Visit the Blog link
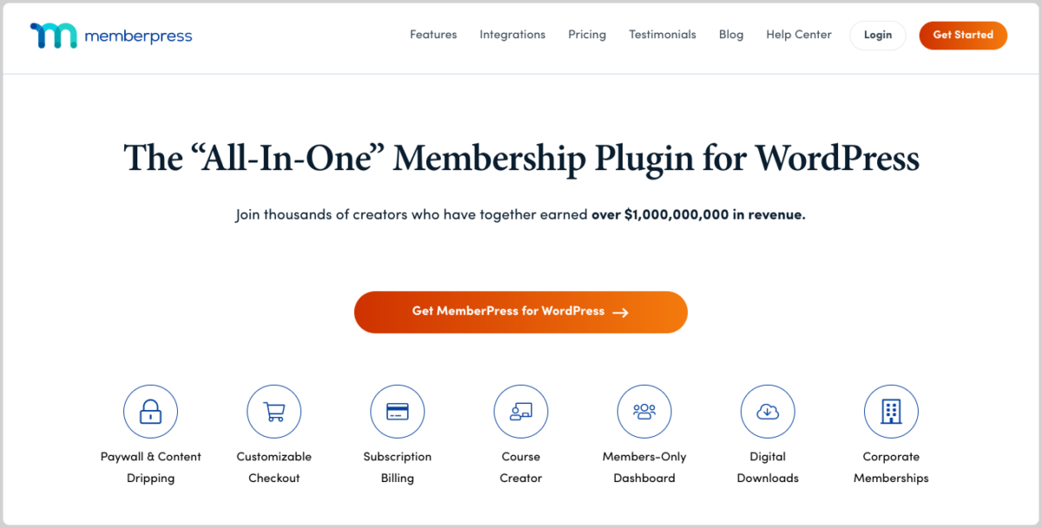The height and width of the screenshot is (528, 1042). 731,35
